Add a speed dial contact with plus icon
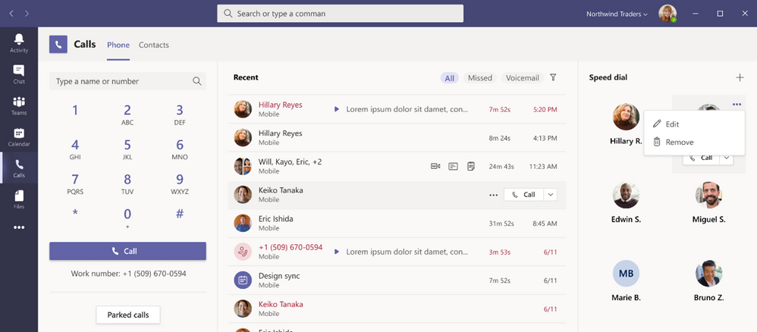The width and height of the screenshot is (757, 332). [740, 77]
